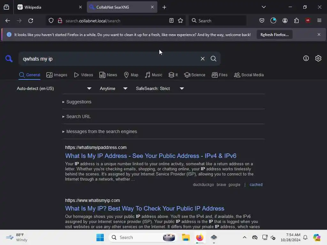Expand Messages from the search engines
327x245 pixels.
coord(100,132)
